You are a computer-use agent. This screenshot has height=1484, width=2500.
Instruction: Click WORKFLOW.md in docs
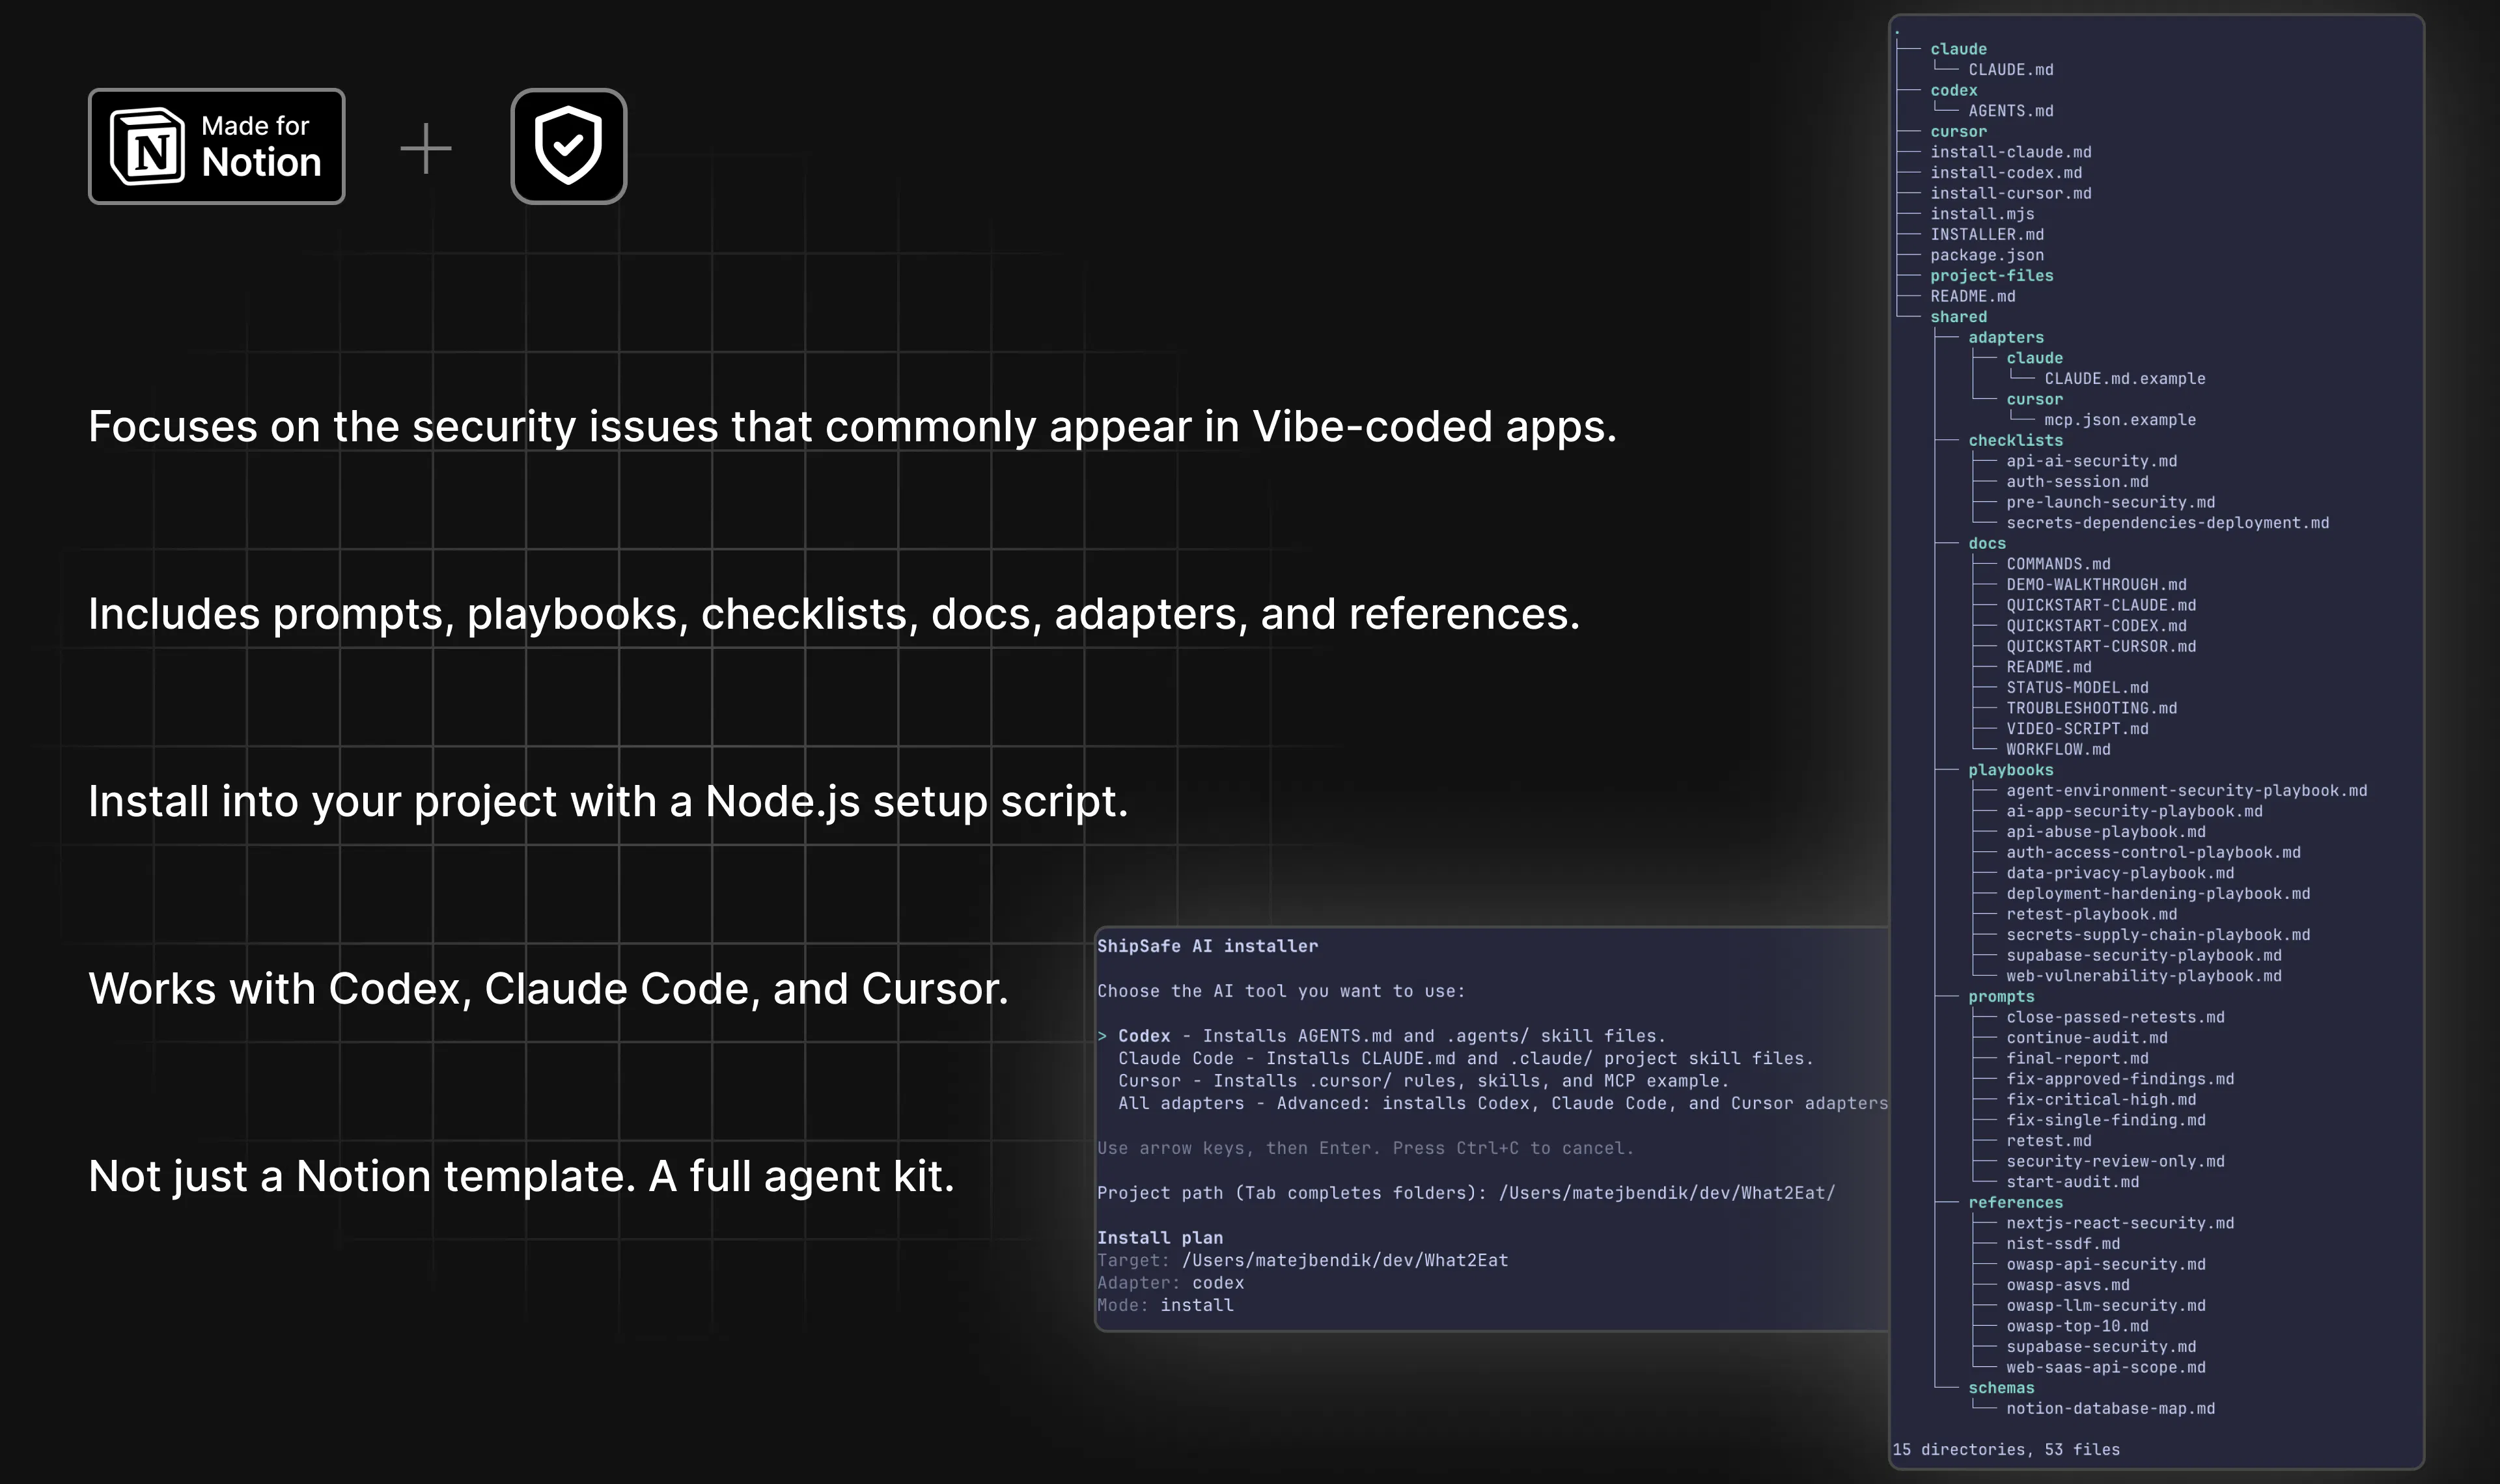[2058, 750]
